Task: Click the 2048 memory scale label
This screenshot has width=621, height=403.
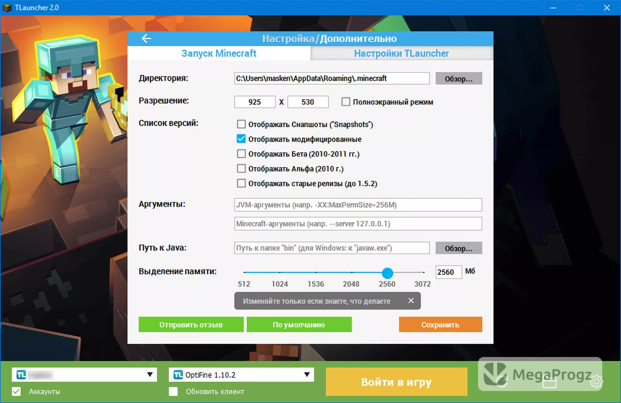Action: pyautogui.click(x=351, y=284)
